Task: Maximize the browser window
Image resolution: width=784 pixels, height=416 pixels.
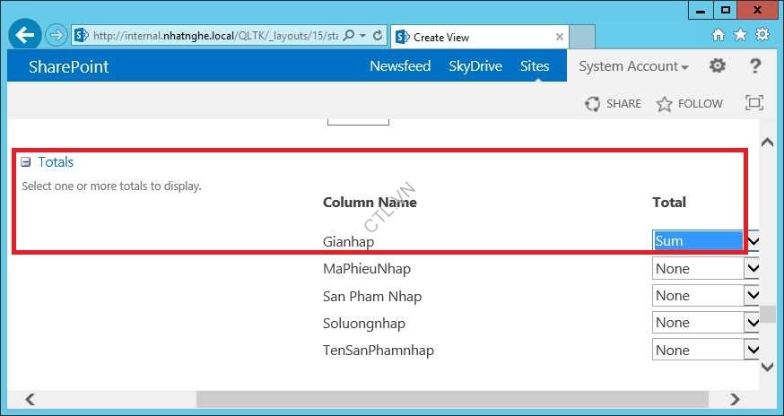Action: point(726,10)
